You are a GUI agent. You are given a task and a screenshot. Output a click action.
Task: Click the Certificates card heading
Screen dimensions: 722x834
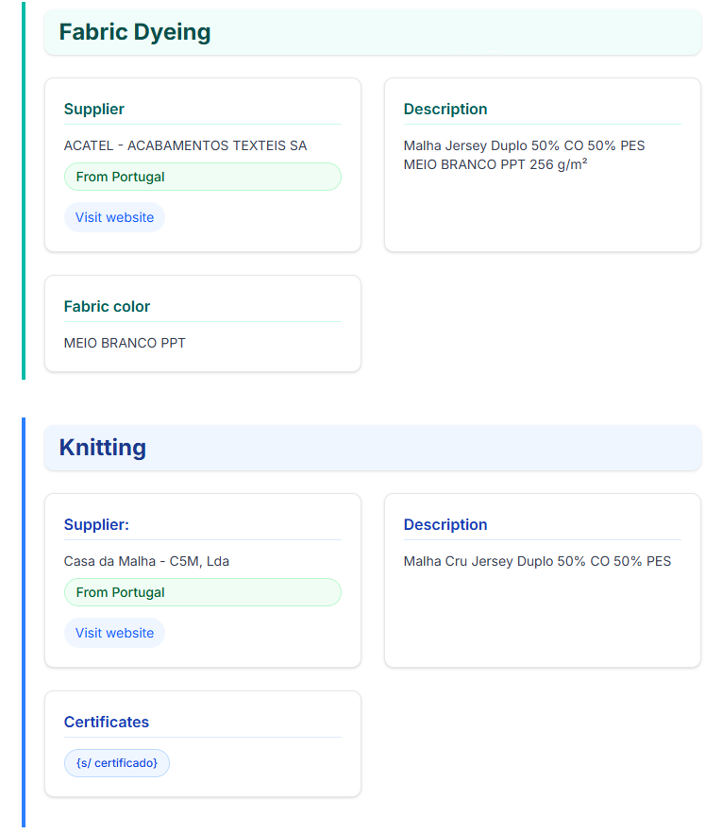coord(107,723)
